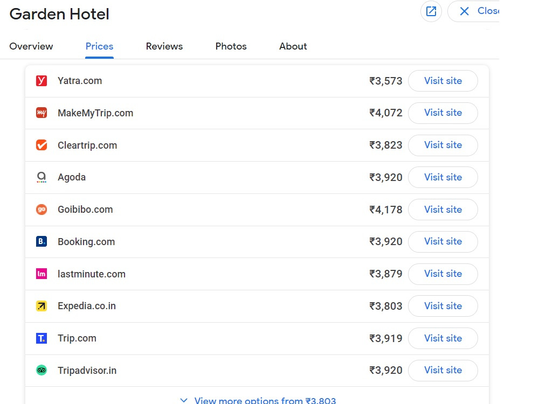The width and height of the screenshot is (539, 404).
Task: Click the Booking.com logo icon
Action: coord(42,241)
